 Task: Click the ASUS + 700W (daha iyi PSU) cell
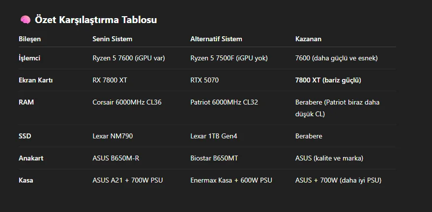click(x=338, y=180)
